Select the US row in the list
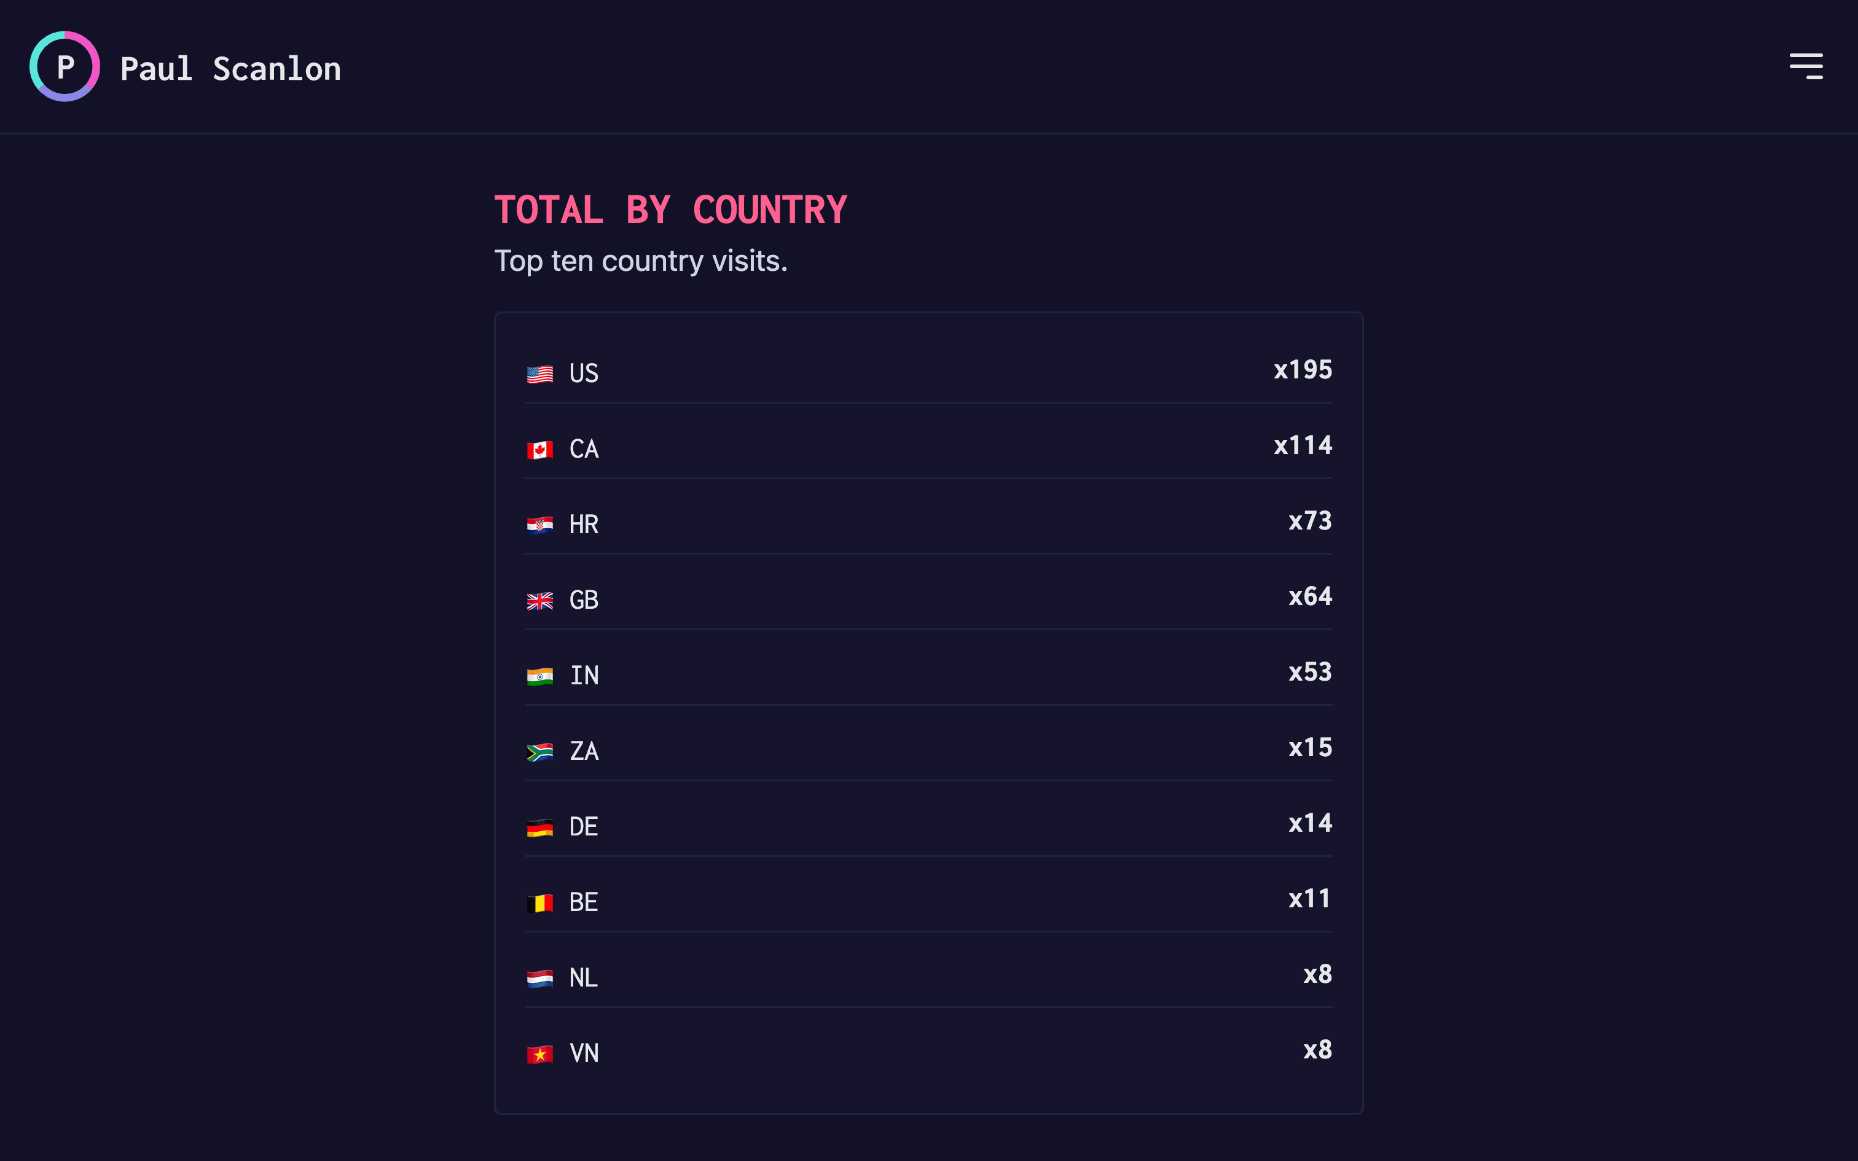The height and width of the screenshot is (1161, 1858). [928, 374]
